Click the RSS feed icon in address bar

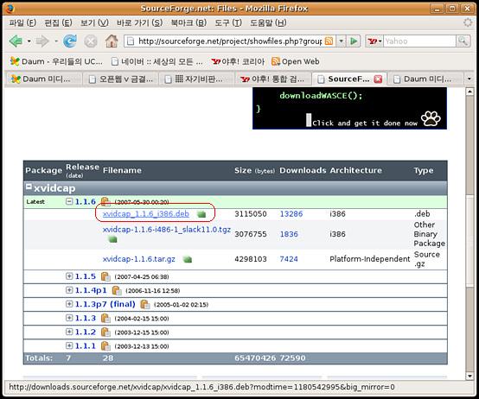click(x=329, y=41)
